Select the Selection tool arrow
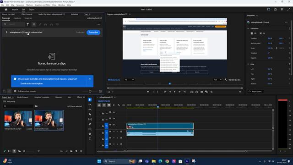This screenshot has height=165, width=293. [x=90, y=100]
